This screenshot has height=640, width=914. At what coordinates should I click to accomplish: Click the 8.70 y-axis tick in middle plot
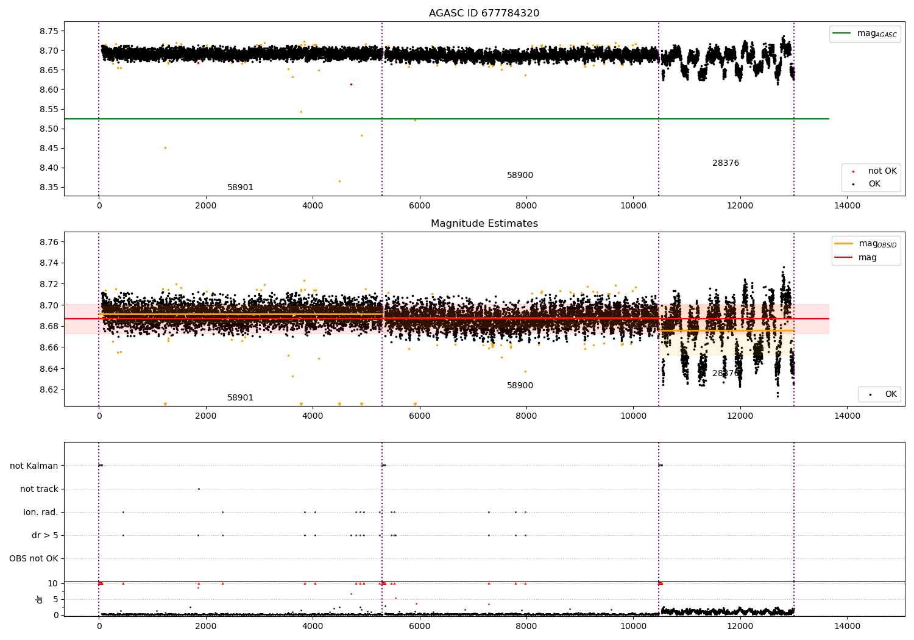pyautogui.click(x=49, y=305)
